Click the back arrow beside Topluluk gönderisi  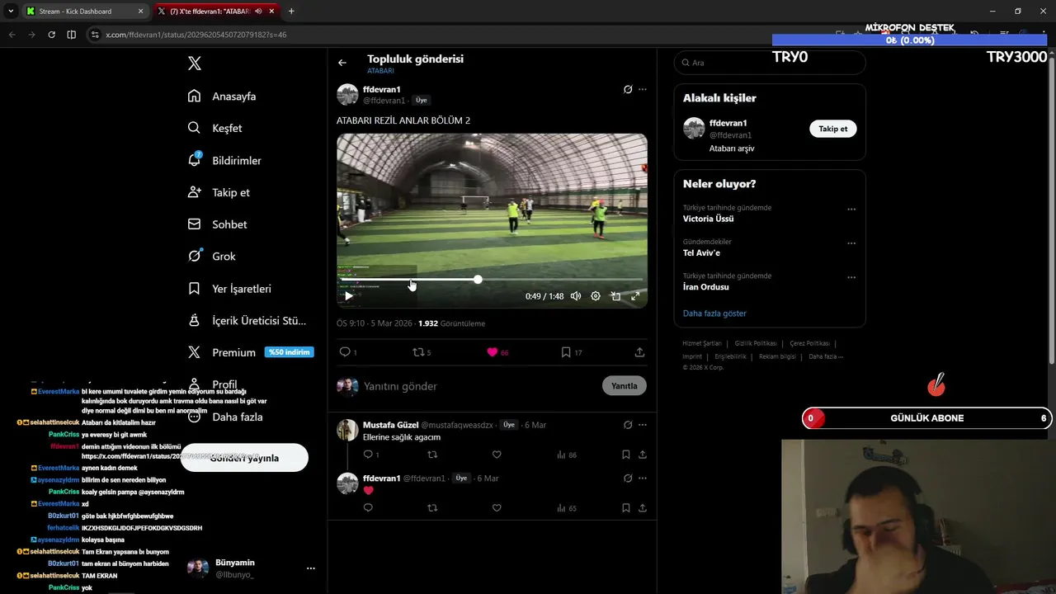[342, 63]
